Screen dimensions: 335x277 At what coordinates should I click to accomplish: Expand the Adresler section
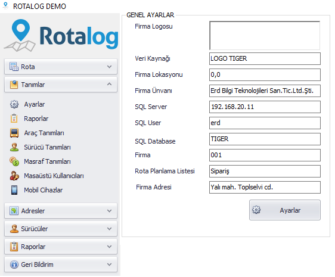coord(61,211)
